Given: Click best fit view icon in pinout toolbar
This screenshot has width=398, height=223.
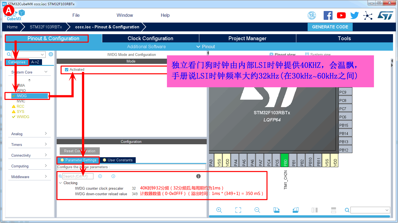Looking at the screenshot, I should pos(238,210).
